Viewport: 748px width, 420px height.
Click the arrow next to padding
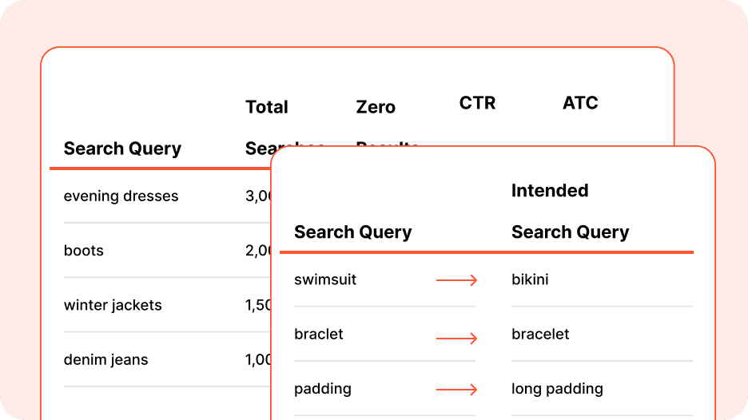[x=456, y=390]
